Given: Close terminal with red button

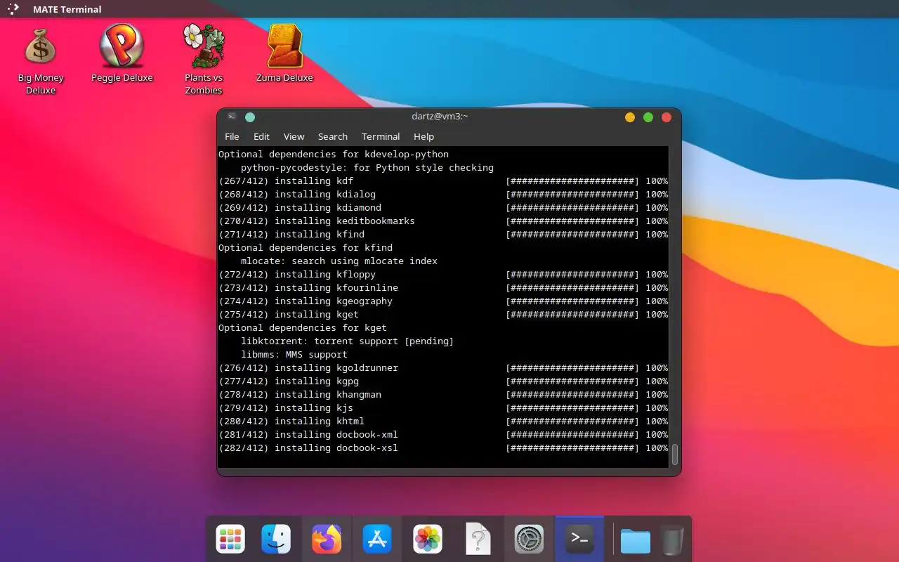Looking at the screenshot, I should click(x=667, y=117).
